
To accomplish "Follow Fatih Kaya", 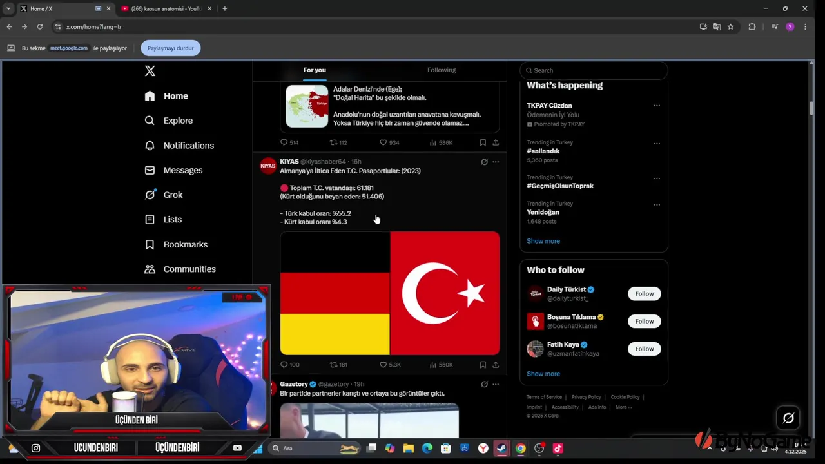I will coord(645,349).
